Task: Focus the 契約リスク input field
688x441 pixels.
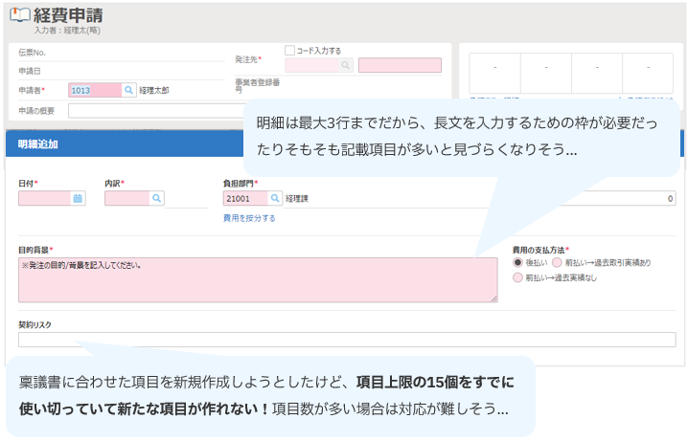Action: [x=346, y=340]
